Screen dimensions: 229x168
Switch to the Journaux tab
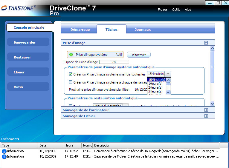(x=143, y=30)
